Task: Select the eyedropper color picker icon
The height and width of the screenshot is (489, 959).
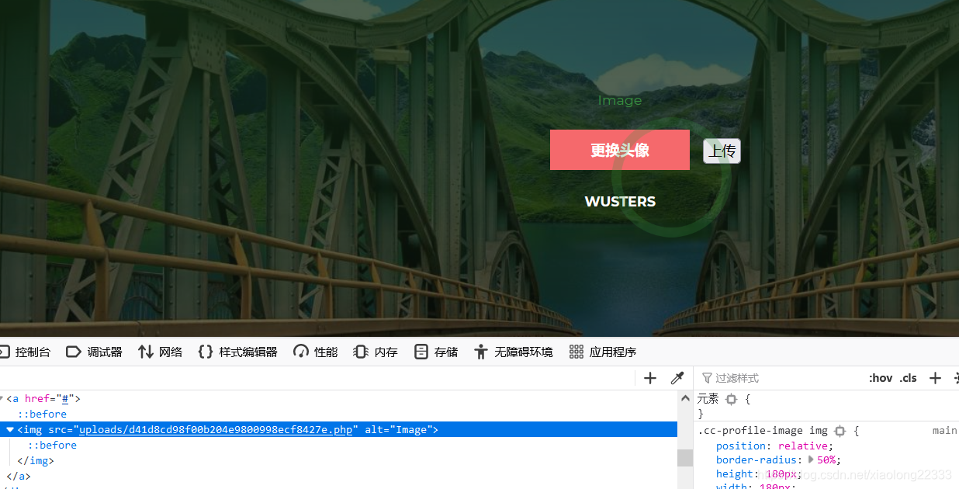Action: tap(677, 378)
